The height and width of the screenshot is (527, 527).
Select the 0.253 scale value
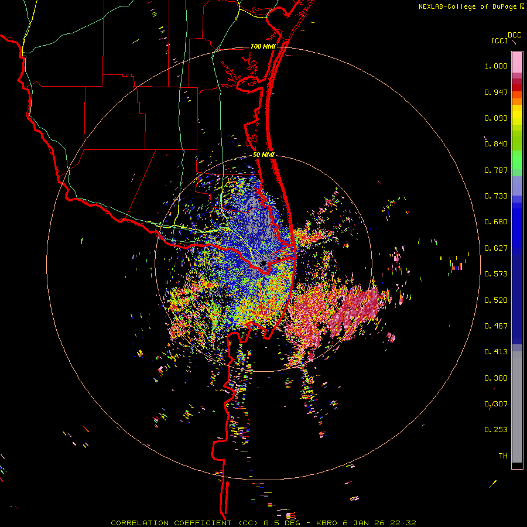click(x=496, y=430)
